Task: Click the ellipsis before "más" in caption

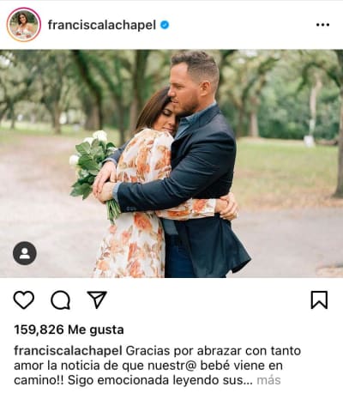Action: pyautogui.click(x=250, y=383)
